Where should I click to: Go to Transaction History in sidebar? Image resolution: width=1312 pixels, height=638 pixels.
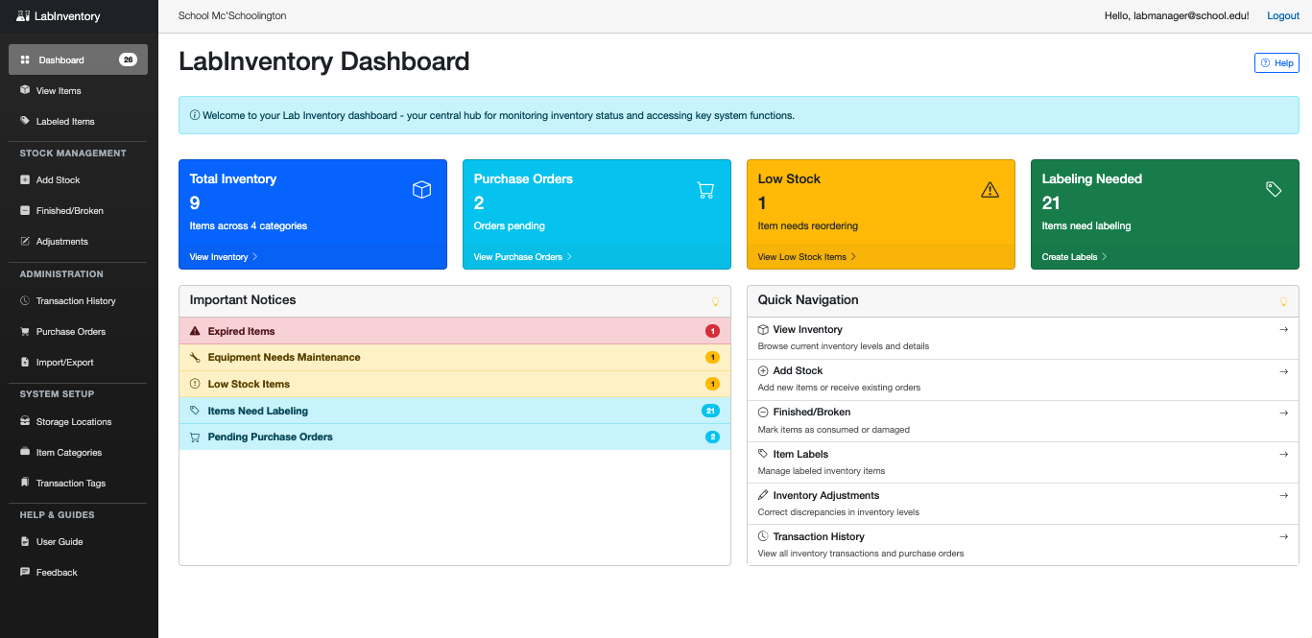pos(75,301)
